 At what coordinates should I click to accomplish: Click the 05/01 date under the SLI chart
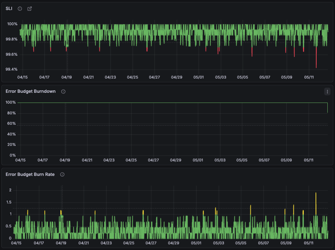coord(198,77)
